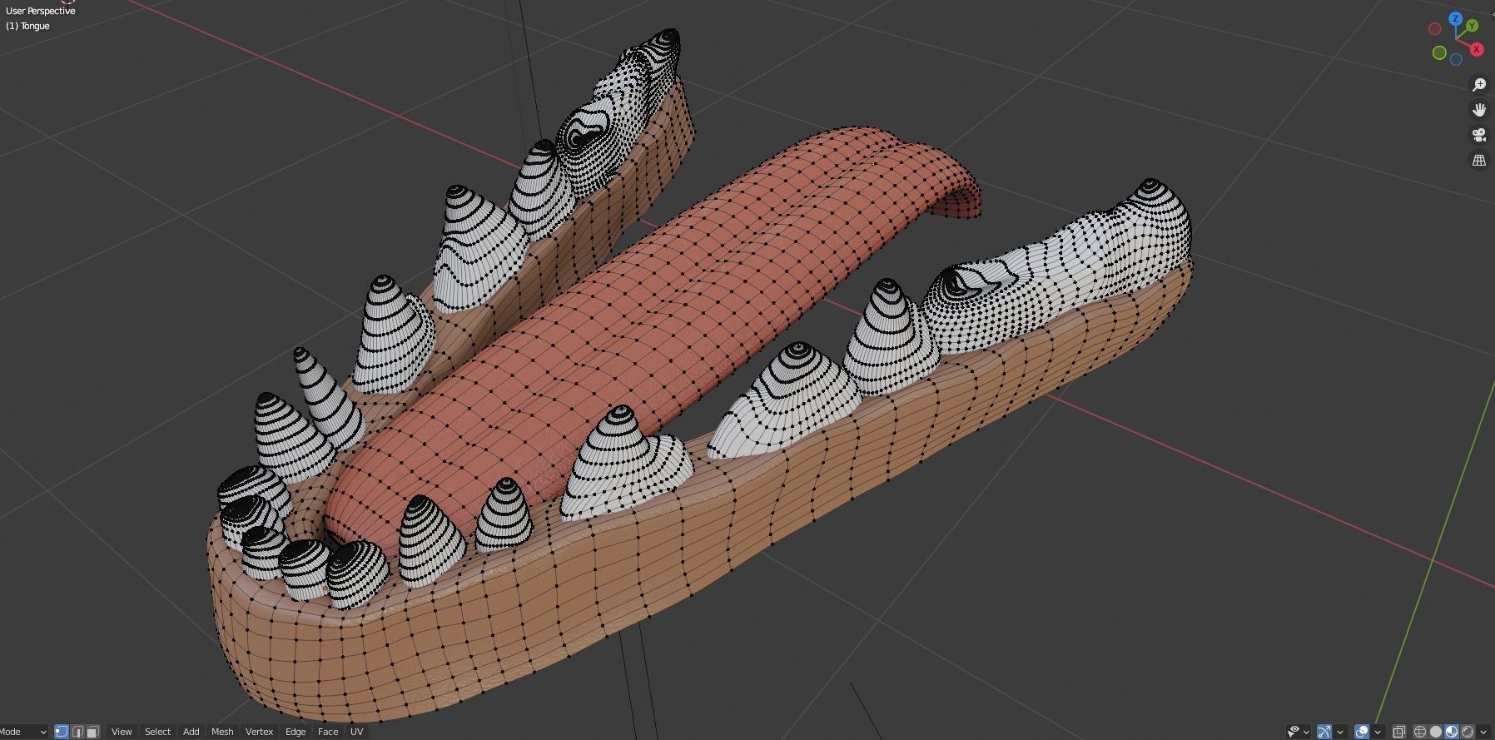Switch to face select mode icon
1495x740 pixels.
click(x=93, y=732)
